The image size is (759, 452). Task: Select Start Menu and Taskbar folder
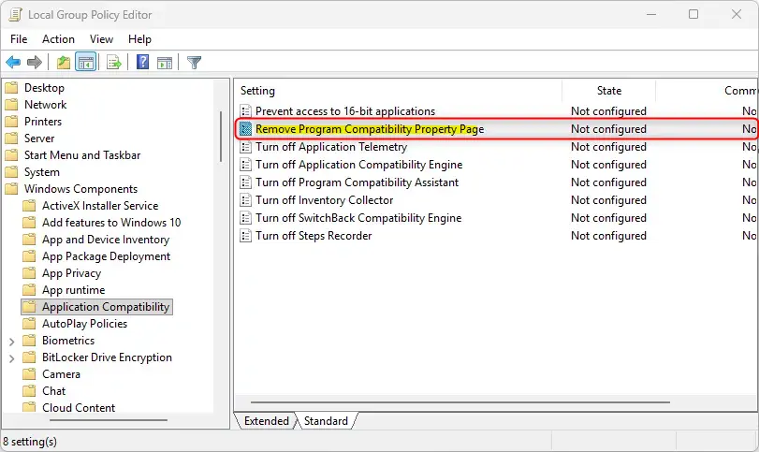[x=82, y=155]
